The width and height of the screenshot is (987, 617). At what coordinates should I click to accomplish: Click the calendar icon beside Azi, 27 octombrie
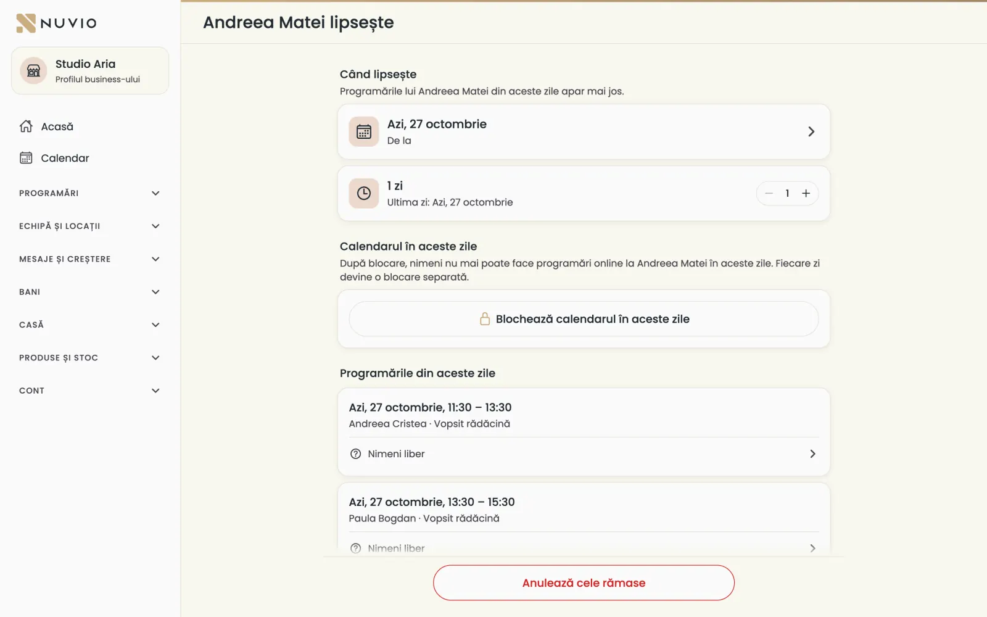pos(364,131)
